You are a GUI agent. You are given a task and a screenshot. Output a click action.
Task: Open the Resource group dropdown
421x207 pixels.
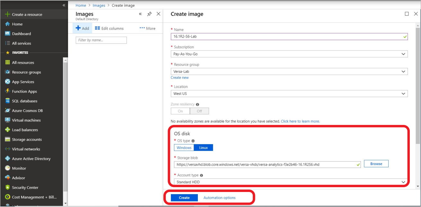click(289, 71)
